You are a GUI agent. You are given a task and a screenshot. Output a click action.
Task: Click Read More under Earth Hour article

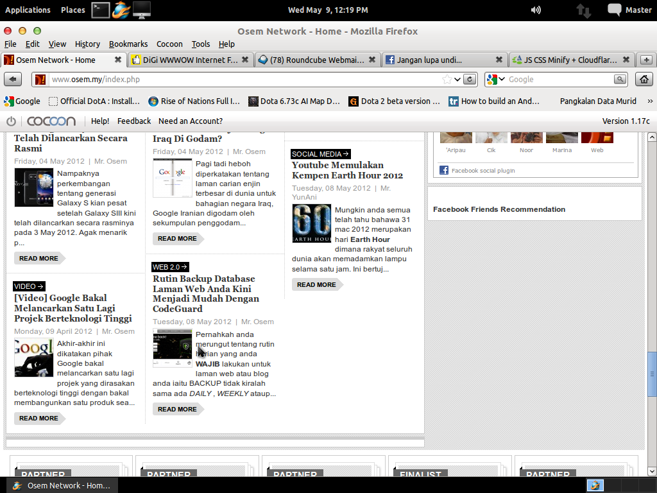click(316, 284)
